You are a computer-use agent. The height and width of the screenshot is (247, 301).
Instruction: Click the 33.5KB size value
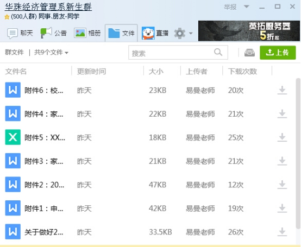click(x=160, y=232)
